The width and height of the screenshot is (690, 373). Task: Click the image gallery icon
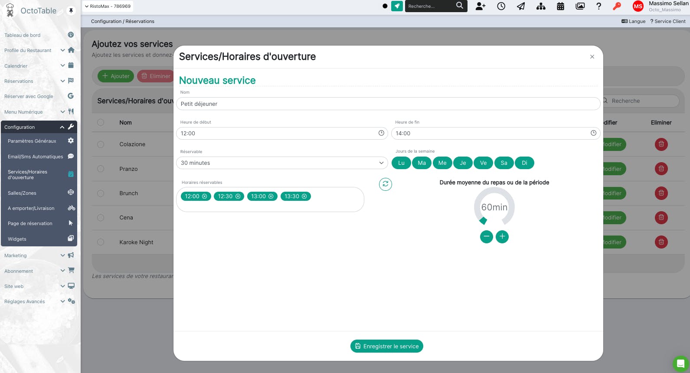tap(580, 6)
